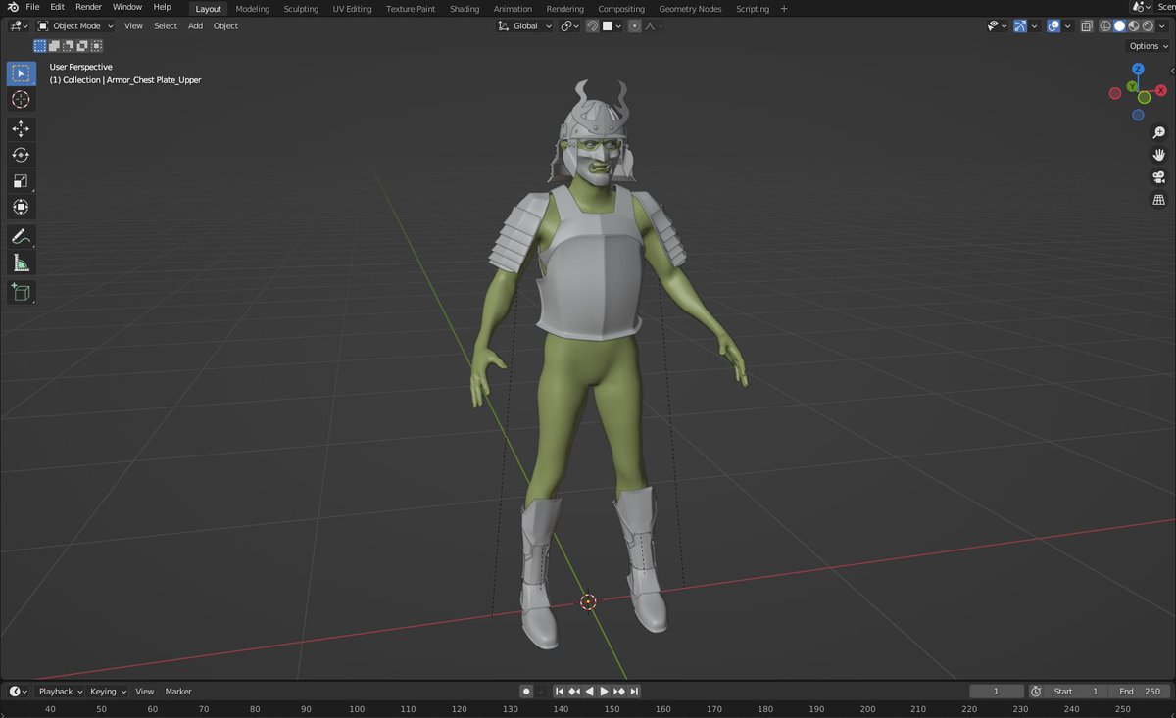Toggle viewport overlays display

tap(1053, 26)
